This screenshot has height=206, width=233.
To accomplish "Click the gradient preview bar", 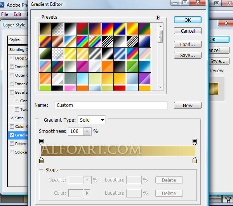I will click(x=118, y=151).
